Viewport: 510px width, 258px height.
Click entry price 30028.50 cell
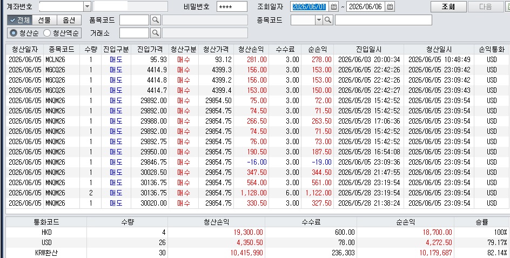pos(150,173)
